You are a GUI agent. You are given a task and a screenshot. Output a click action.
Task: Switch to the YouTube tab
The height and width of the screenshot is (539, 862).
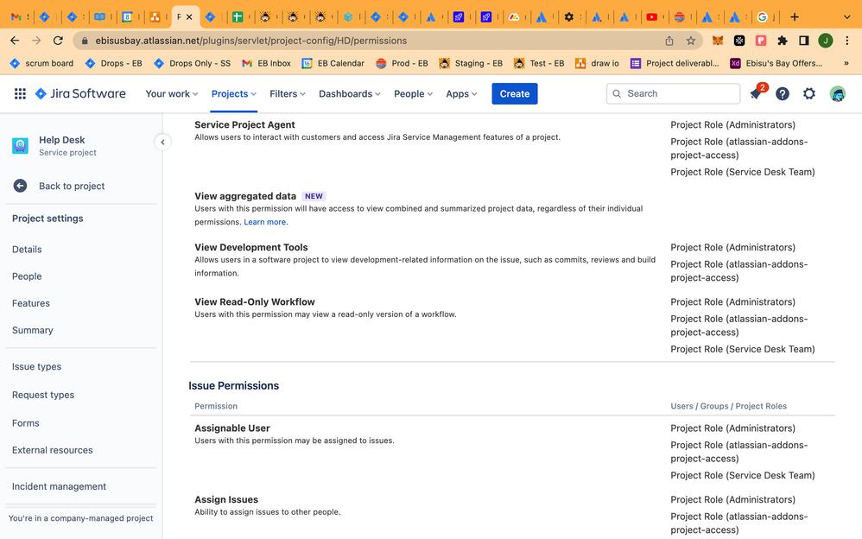652,17
